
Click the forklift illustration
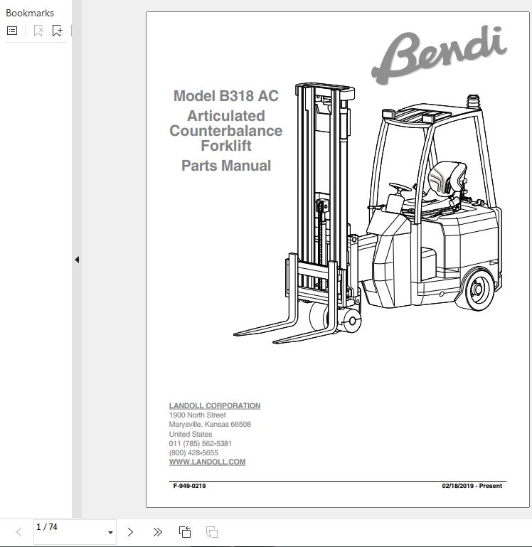coord(368,213)
